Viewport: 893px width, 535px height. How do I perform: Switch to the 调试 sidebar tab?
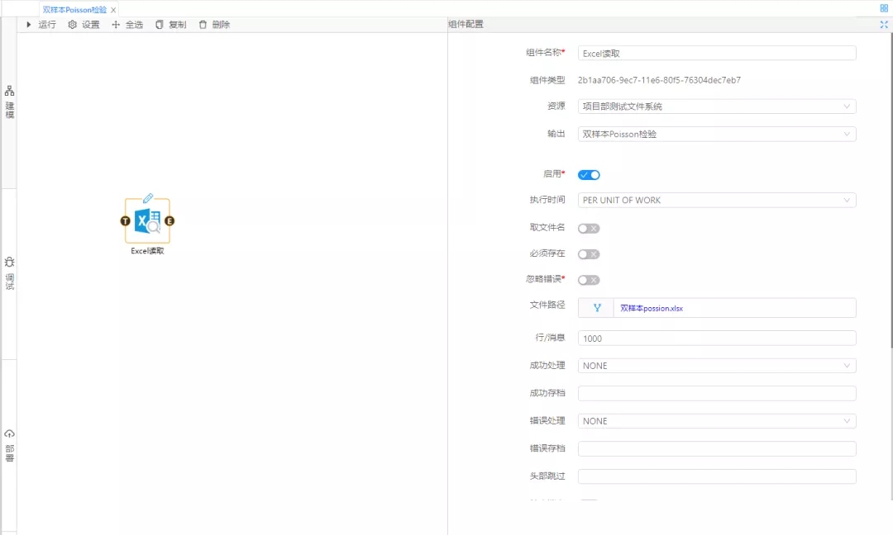click(x=10, y=274)
